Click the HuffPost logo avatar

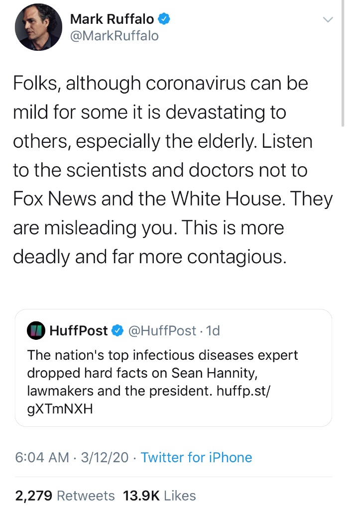36,330
